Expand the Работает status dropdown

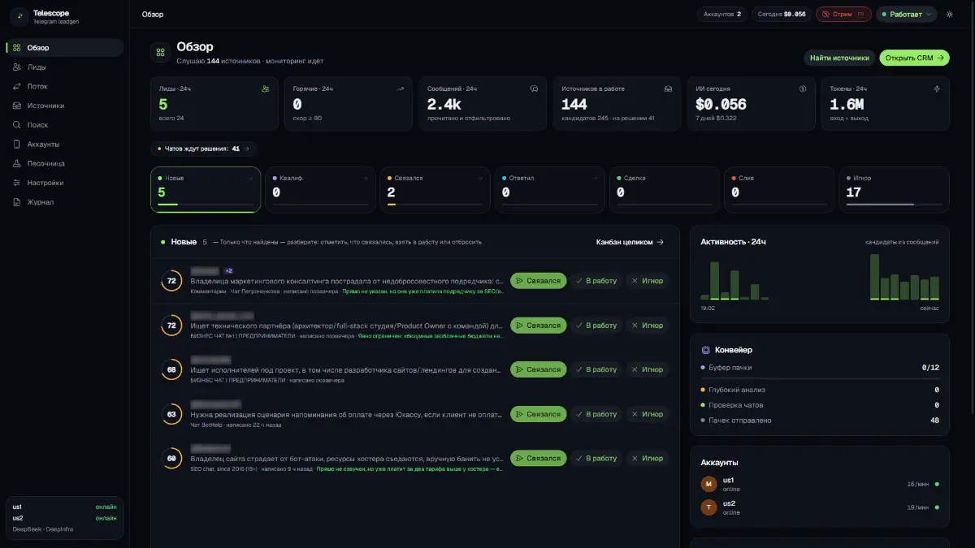tap(907, 14)
